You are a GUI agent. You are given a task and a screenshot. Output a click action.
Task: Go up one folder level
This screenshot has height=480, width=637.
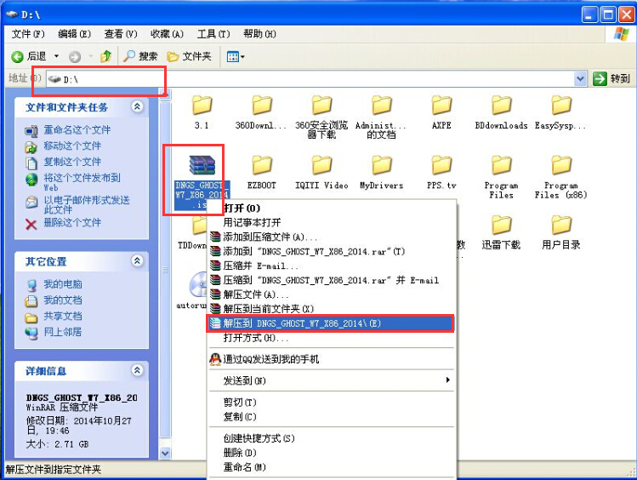(x=106, y=56)
